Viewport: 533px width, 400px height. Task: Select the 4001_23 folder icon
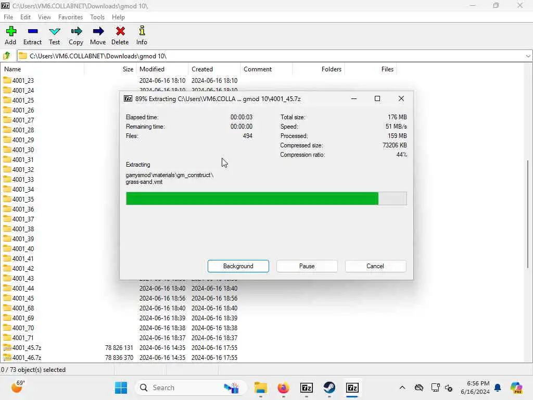click(x=7, y=80)
